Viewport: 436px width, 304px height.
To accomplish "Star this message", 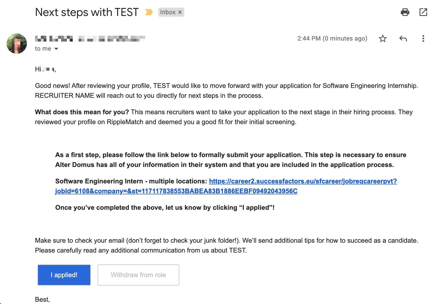I will [383, 39].
